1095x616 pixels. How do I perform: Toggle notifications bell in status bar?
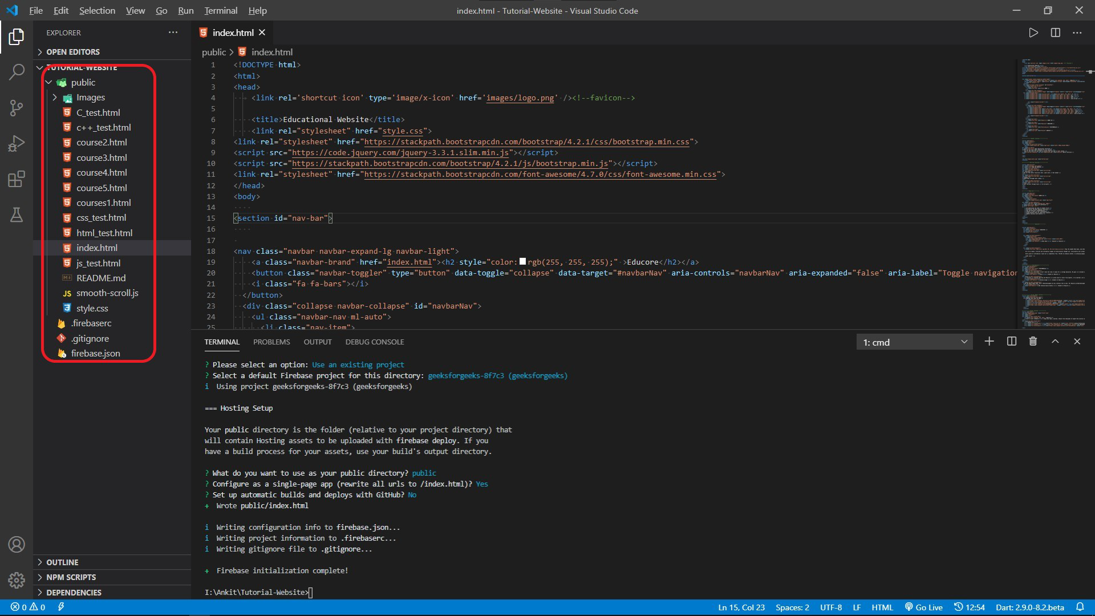(1080, 607)
